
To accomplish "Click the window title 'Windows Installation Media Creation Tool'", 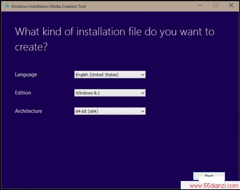I will tap(48, 6).
